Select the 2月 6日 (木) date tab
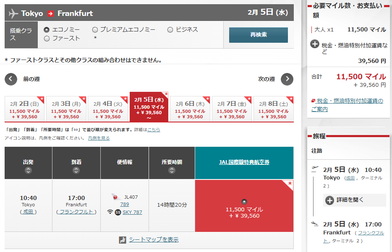The image size is (392, 252). click(190, 109)
